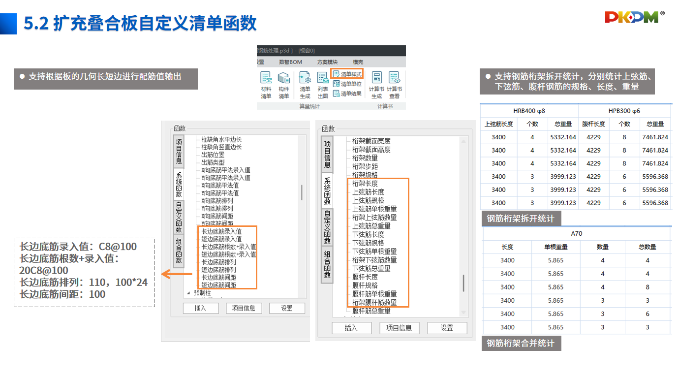The image size is (678, 379).
Task: Open 自定义函数 vertical tab in rebar function panel
Action: (x=179, y=218)
